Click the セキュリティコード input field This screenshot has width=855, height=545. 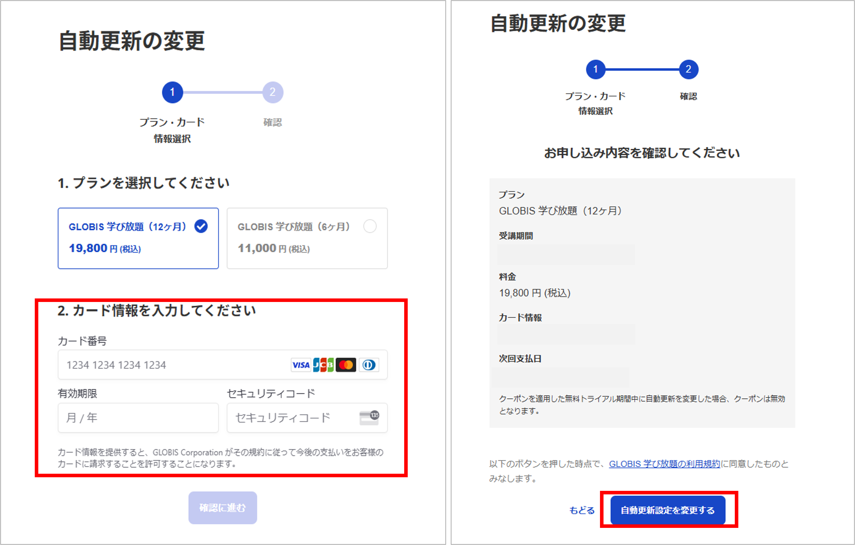pos(291,418)
